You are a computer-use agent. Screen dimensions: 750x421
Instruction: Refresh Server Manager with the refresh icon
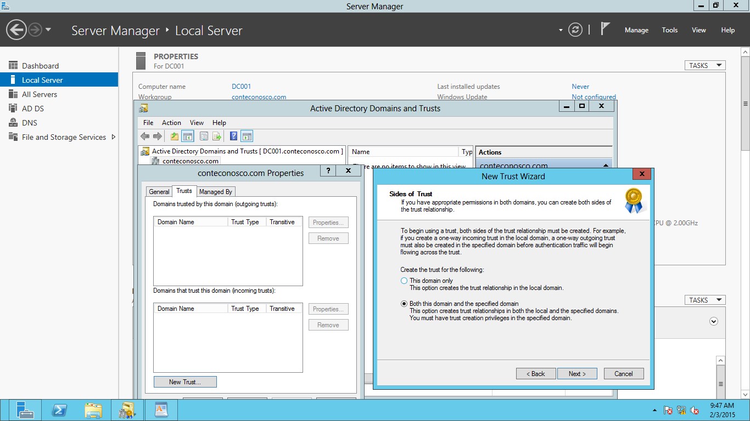point(575,30)
